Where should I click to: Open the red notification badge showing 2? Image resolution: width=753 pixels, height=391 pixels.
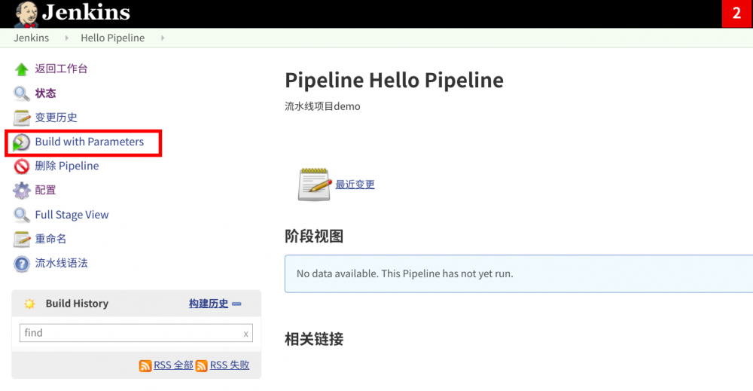point(737,14)
